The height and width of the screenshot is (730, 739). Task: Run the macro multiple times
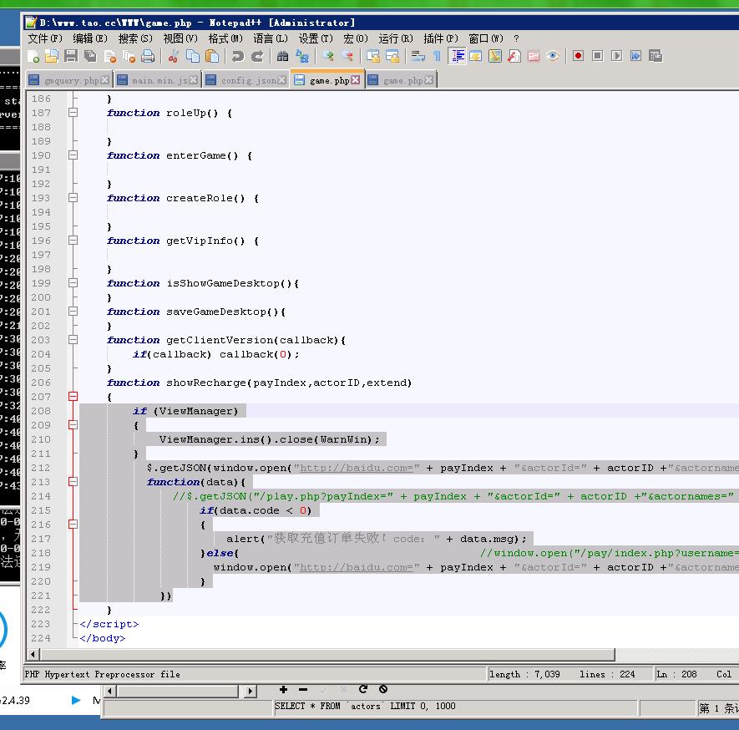[635, 56]
